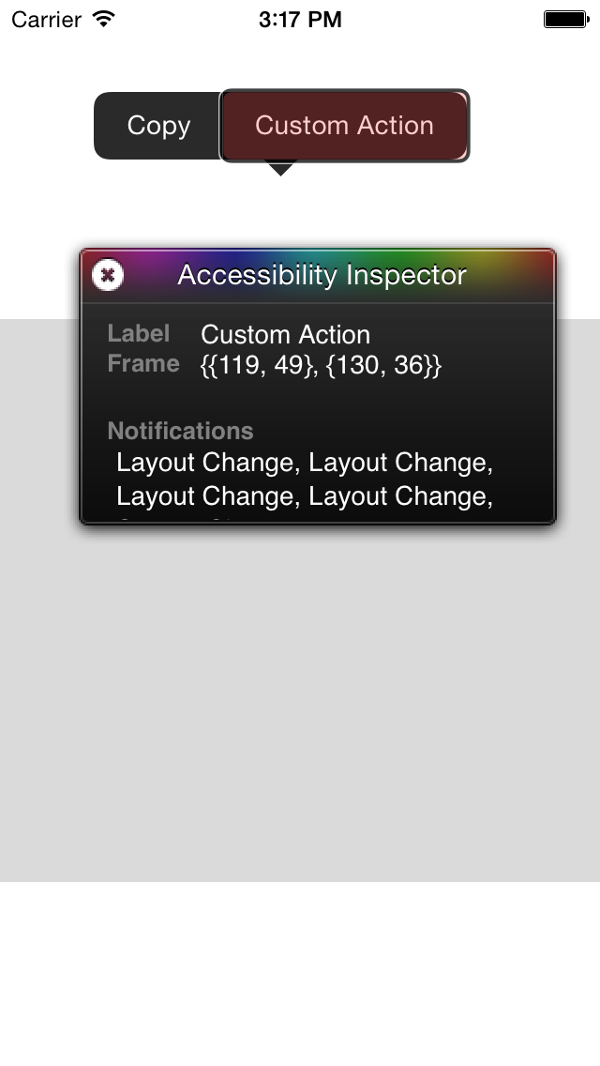Tap the menu's downward pointer arrow
The height and width of the screenshot is (1066, 600).
(280, 169)
